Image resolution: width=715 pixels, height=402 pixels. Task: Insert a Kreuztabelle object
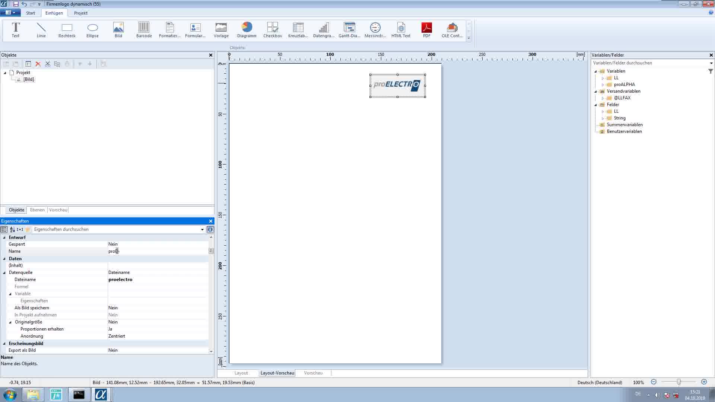(298, 30)
